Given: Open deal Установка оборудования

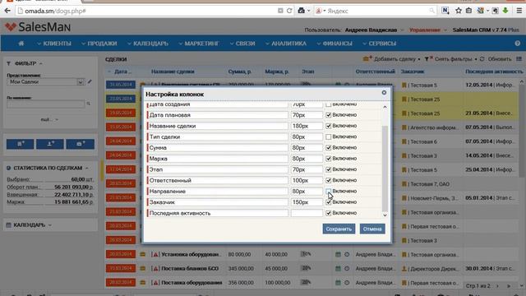Looking at the screenshot, I should point(191,254).
